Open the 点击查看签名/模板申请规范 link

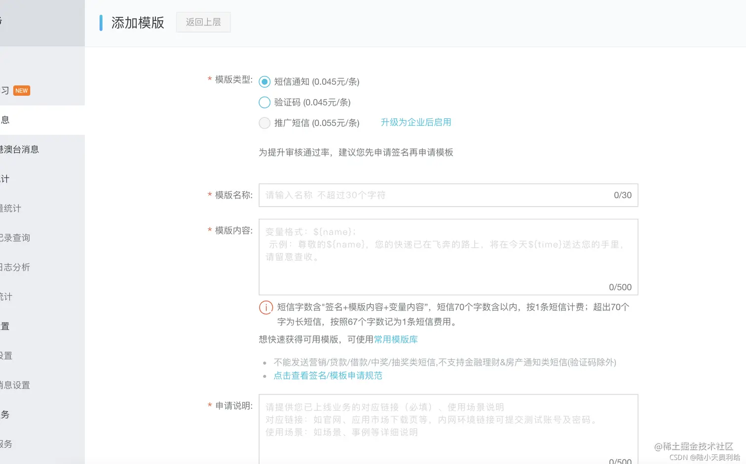pos(327,375)
